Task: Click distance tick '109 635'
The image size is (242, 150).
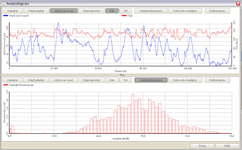Action: [x=188, y=68]
